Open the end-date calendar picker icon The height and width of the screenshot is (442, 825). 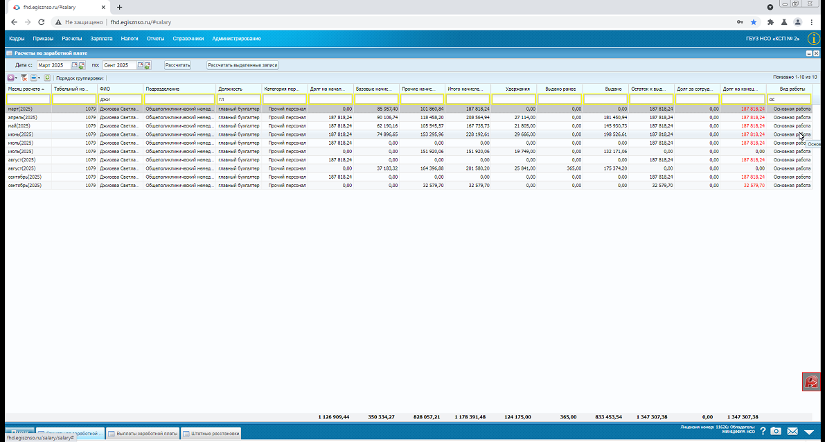click(x=141, y=65)
